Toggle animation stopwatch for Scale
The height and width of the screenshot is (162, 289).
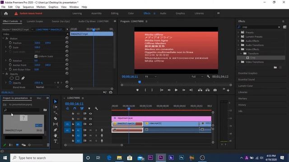tap(10, 47)
